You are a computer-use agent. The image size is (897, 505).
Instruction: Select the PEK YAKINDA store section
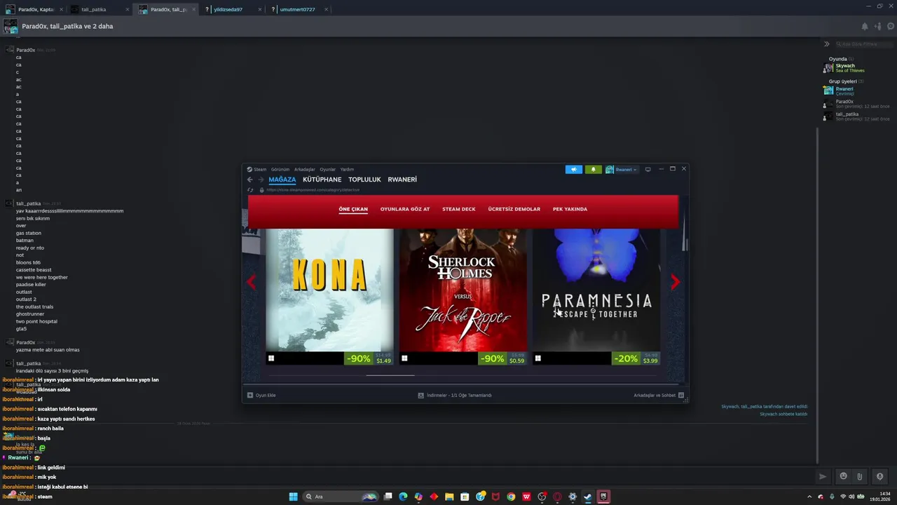570,209
